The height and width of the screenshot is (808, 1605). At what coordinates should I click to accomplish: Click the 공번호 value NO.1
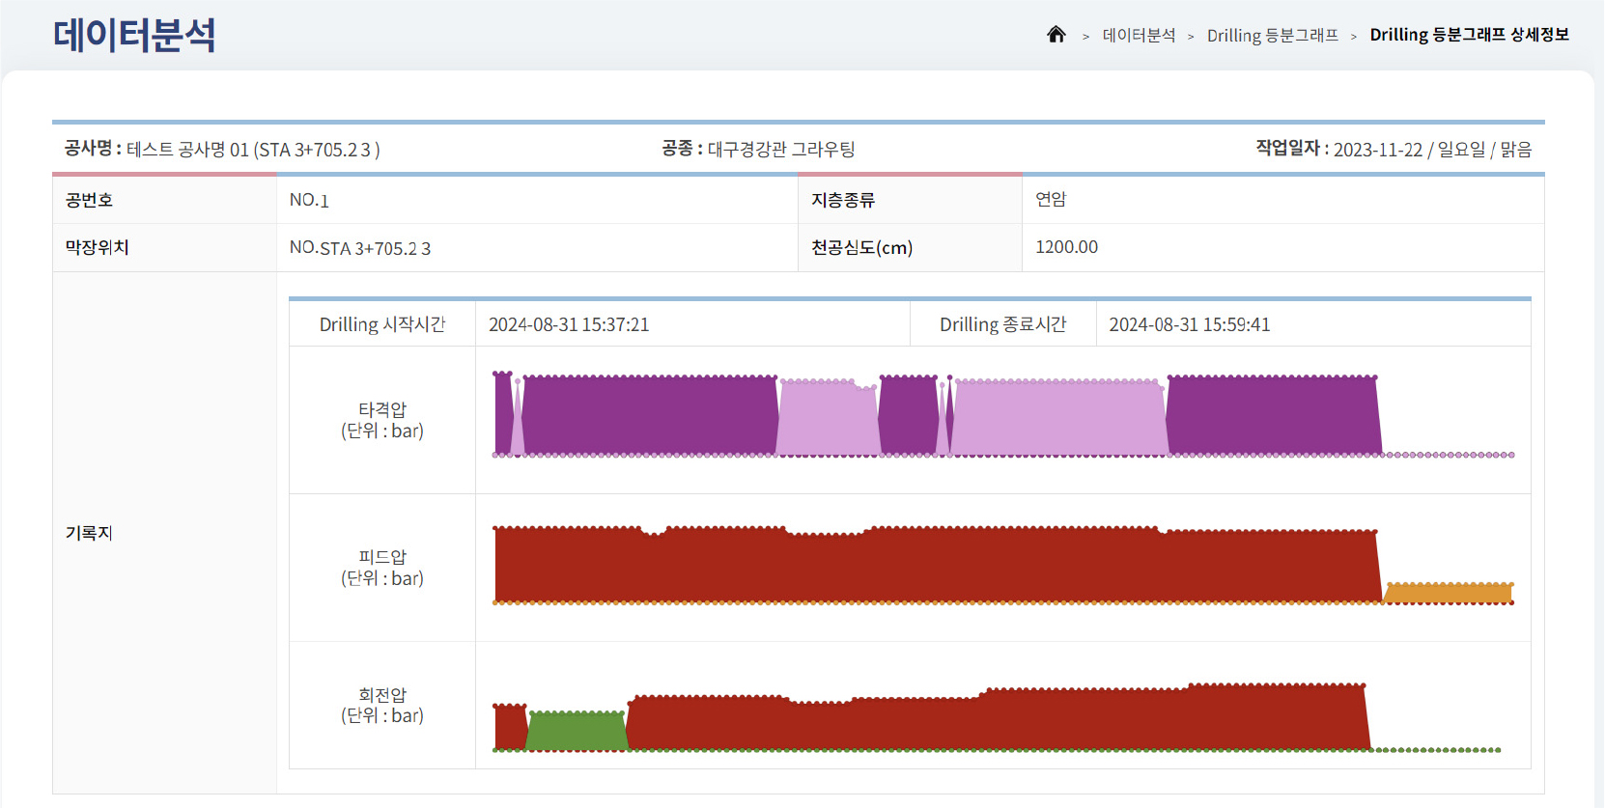[x=309, y=201]
